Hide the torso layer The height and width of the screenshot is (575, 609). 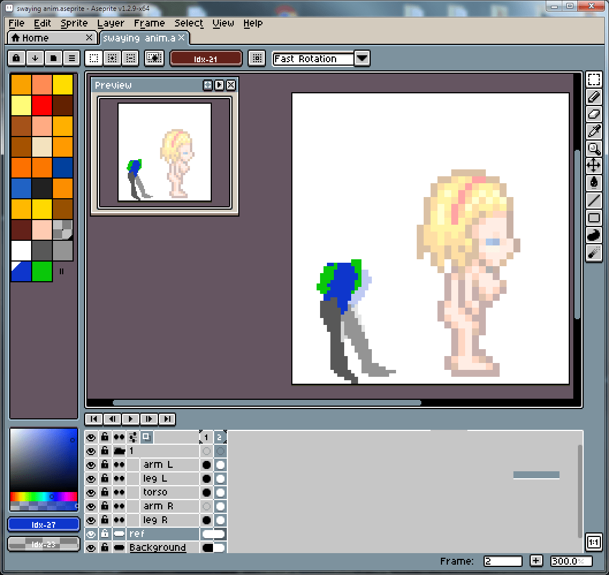91,493
